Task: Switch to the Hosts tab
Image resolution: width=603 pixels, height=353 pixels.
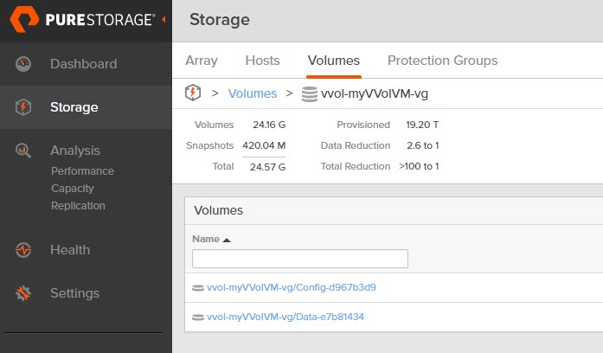Action: pos(263,61)
